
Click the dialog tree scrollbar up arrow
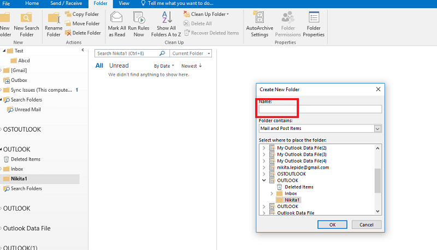[x=377, y=148]
